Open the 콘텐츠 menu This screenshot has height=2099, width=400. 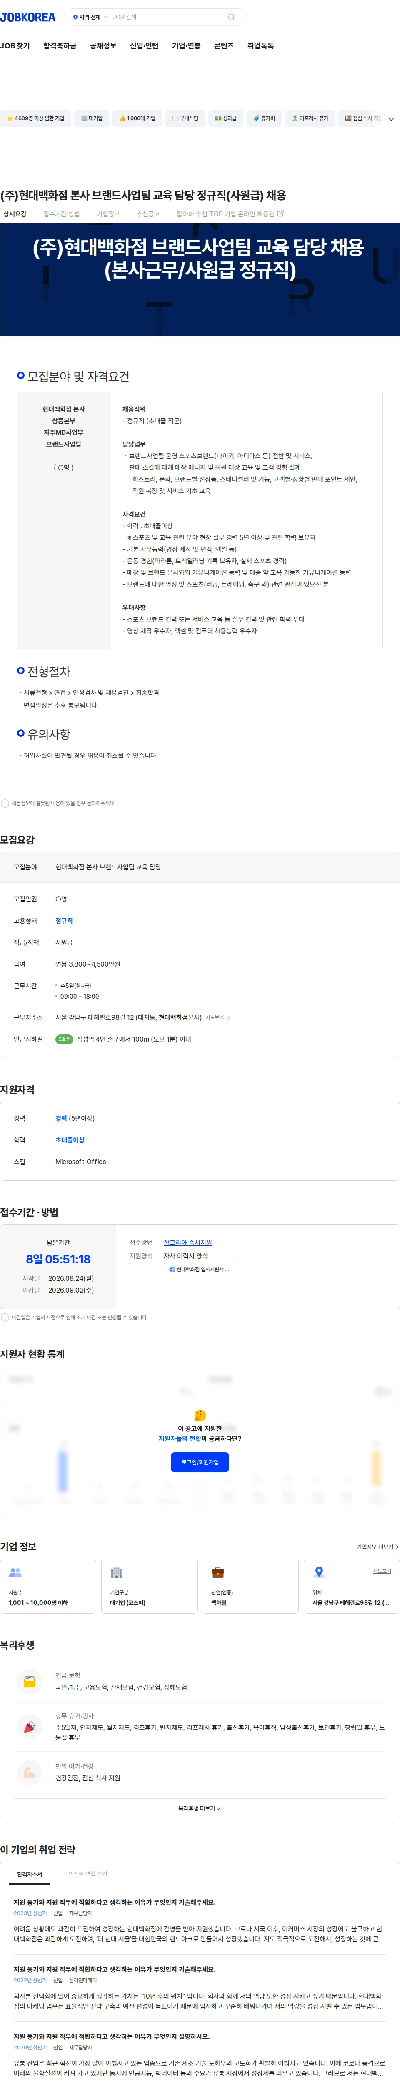tap(223, 45)
